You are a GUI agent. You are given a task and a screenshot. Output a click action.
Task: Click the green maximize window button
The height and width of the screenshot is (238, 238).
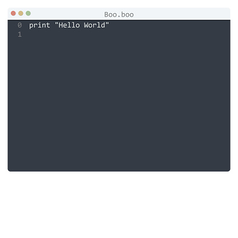(28, 13)
